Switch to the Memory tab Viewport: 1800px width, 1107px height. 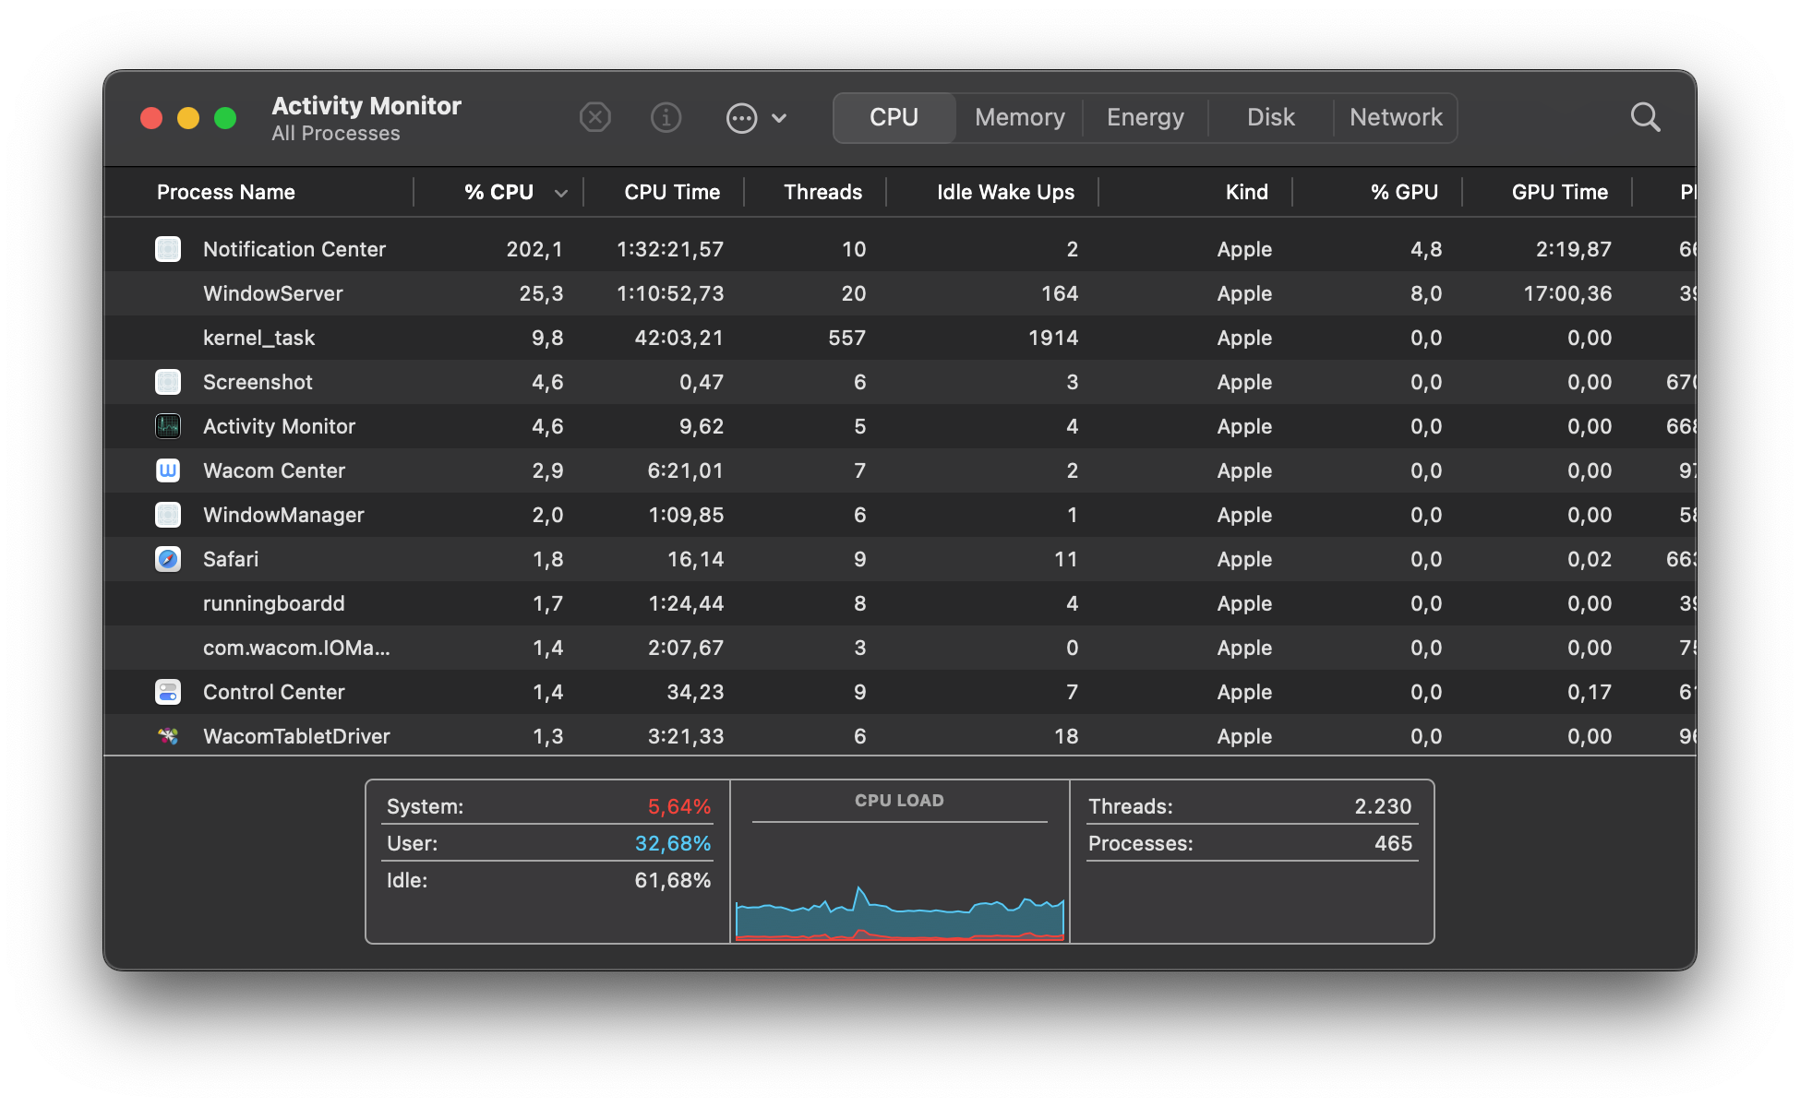click(x=1019, y=118)
